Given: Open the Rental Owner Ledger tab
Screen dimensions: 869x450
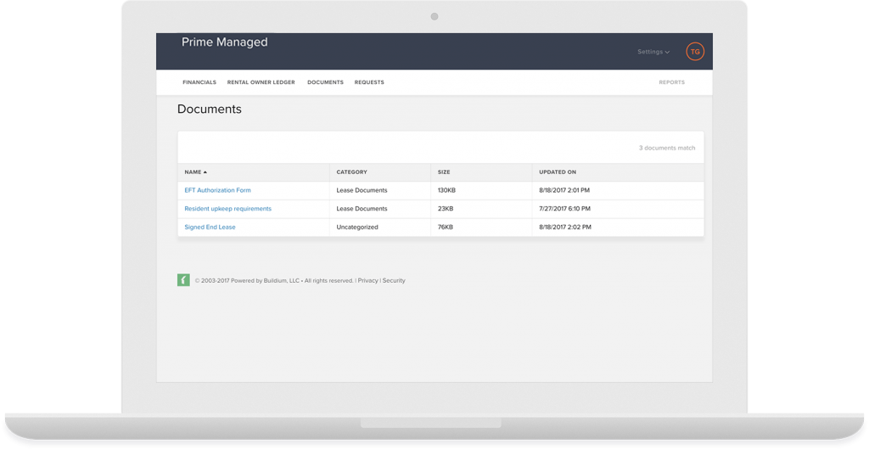Looking at the screenshot, I should 261,82.
